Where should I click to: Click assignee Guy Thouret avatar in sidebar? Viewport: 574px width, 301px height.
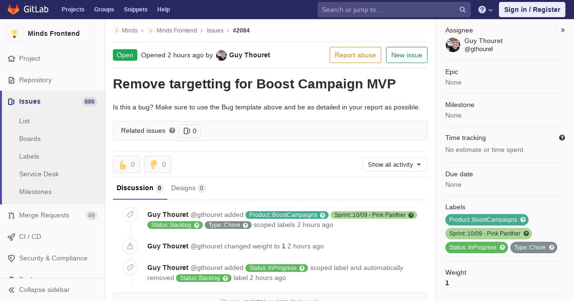point(453,45)
